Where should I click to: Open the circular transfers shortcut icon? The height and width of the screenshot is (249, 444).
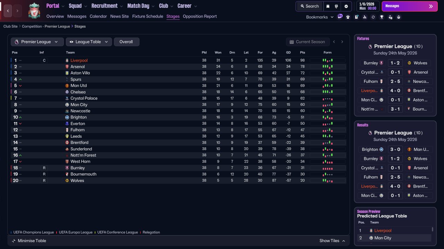[x=373, y=17]
